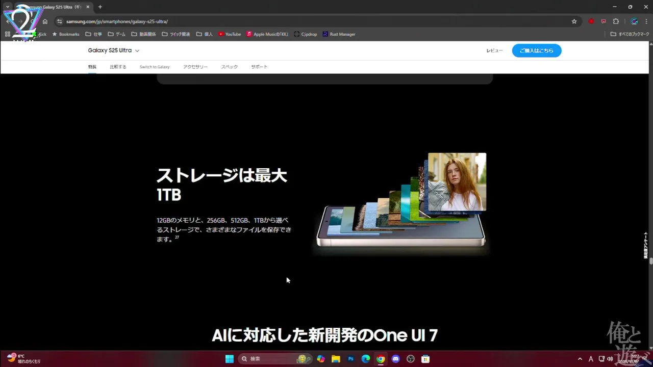Open the 個人 bookmark folder
Screen dimensions: 653x367
click(x=204, y=34)
